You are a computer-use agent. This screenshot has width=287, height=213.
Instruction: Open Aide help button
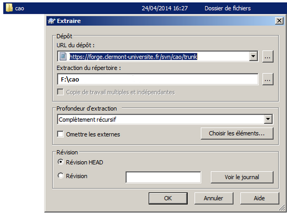coord(260,198)
